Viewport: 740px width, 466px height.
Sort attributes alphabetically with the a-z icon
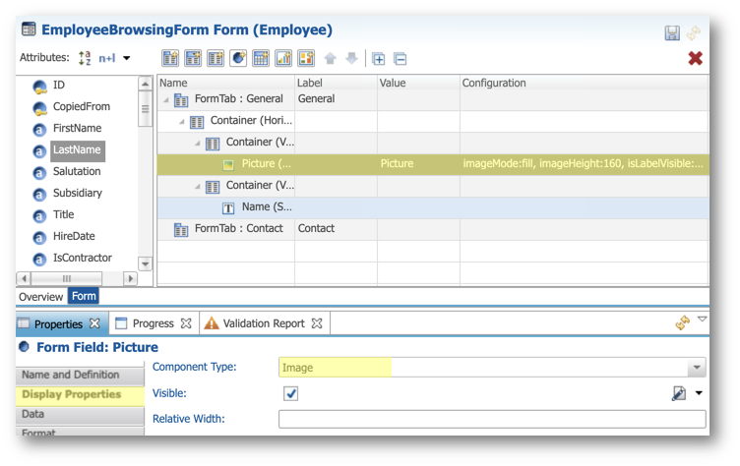[84, 58]
